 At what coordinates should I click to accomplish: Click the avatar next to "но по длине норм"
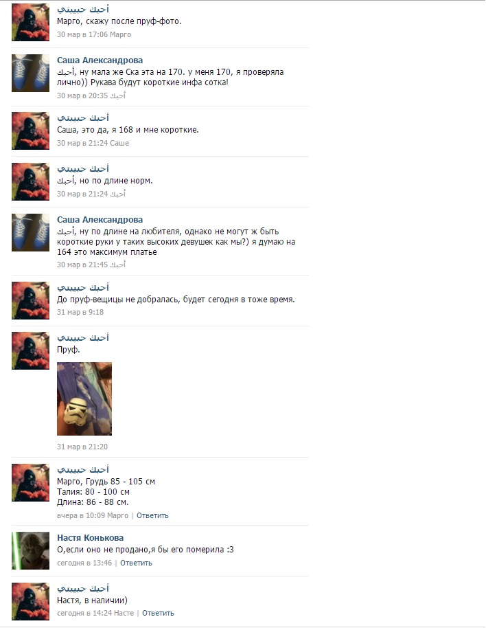[x=30, y=181]
